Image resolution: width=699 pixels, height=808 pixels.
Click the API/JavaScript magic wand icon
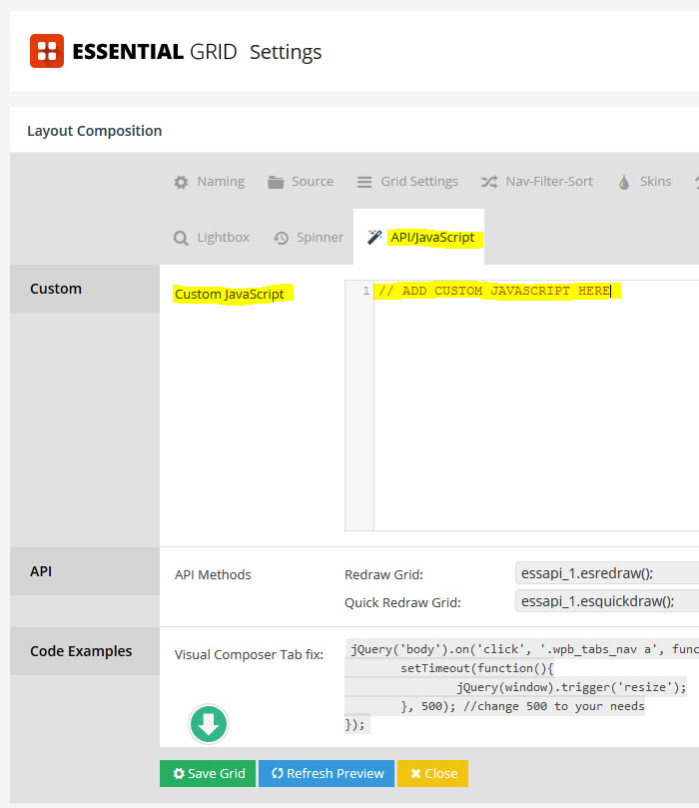(x=374, y=237)
